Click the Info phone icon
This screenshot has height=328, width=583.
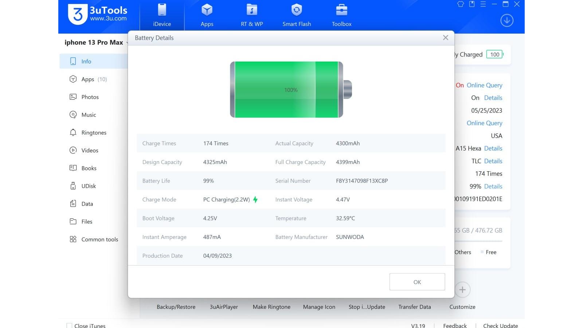(73, 61)
